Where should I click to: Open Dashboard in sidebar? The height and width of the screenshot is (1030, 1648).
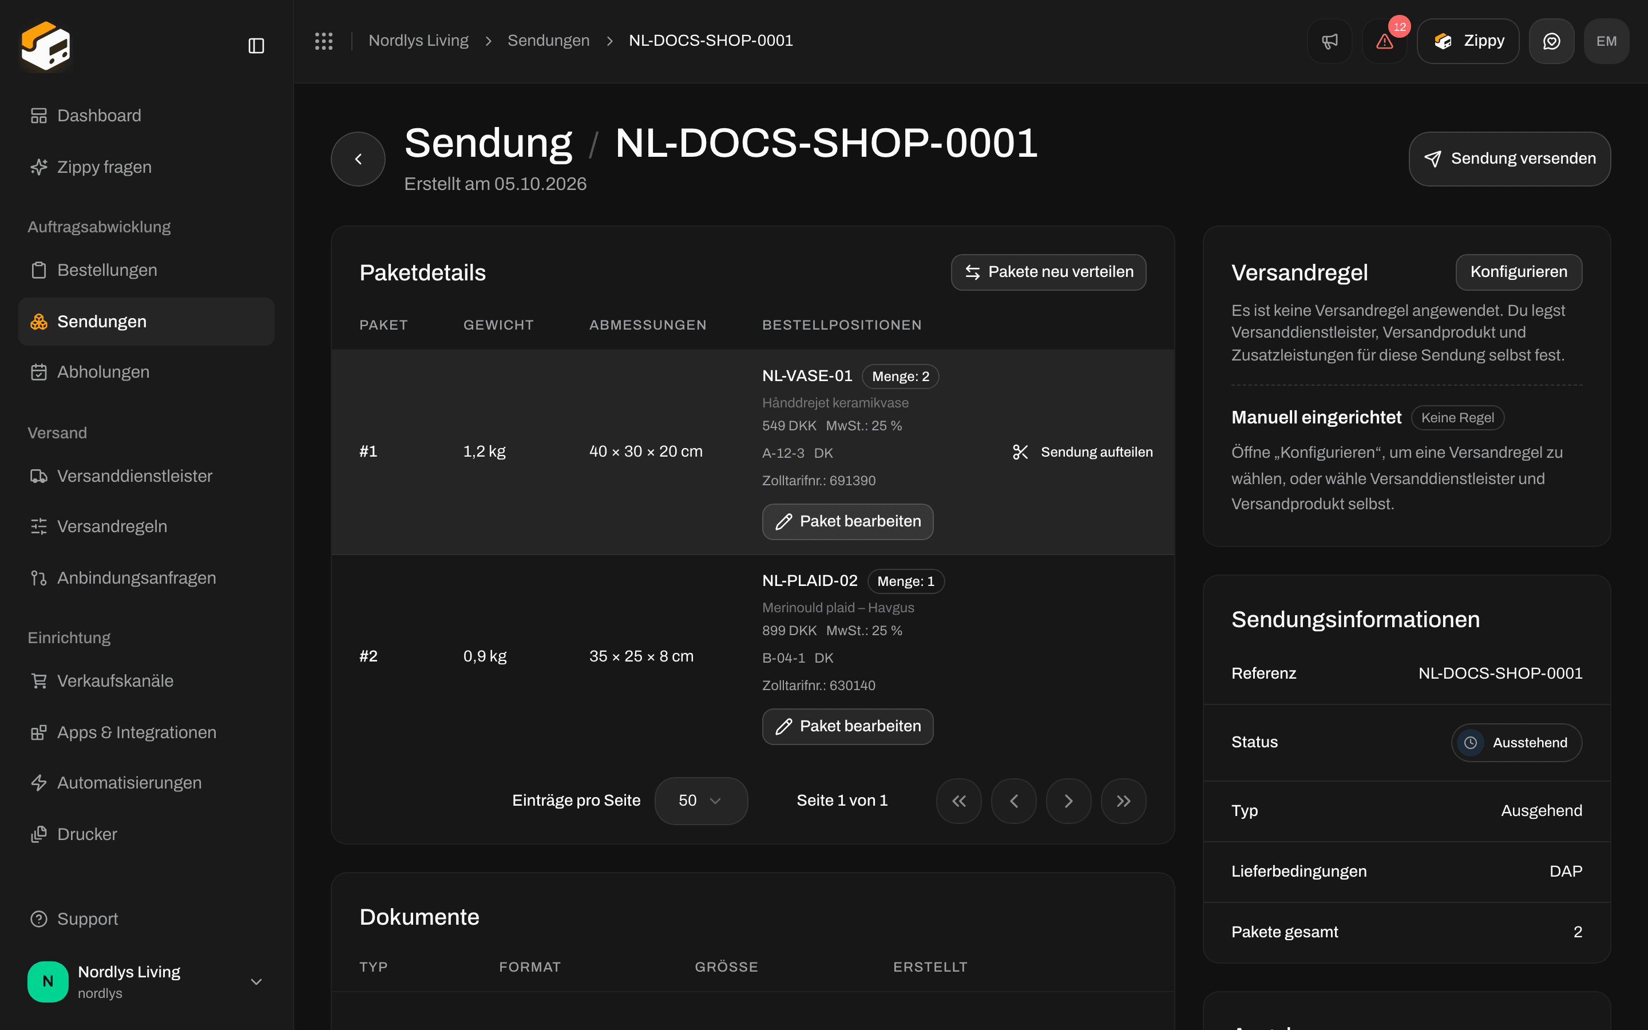pos(146,116)
